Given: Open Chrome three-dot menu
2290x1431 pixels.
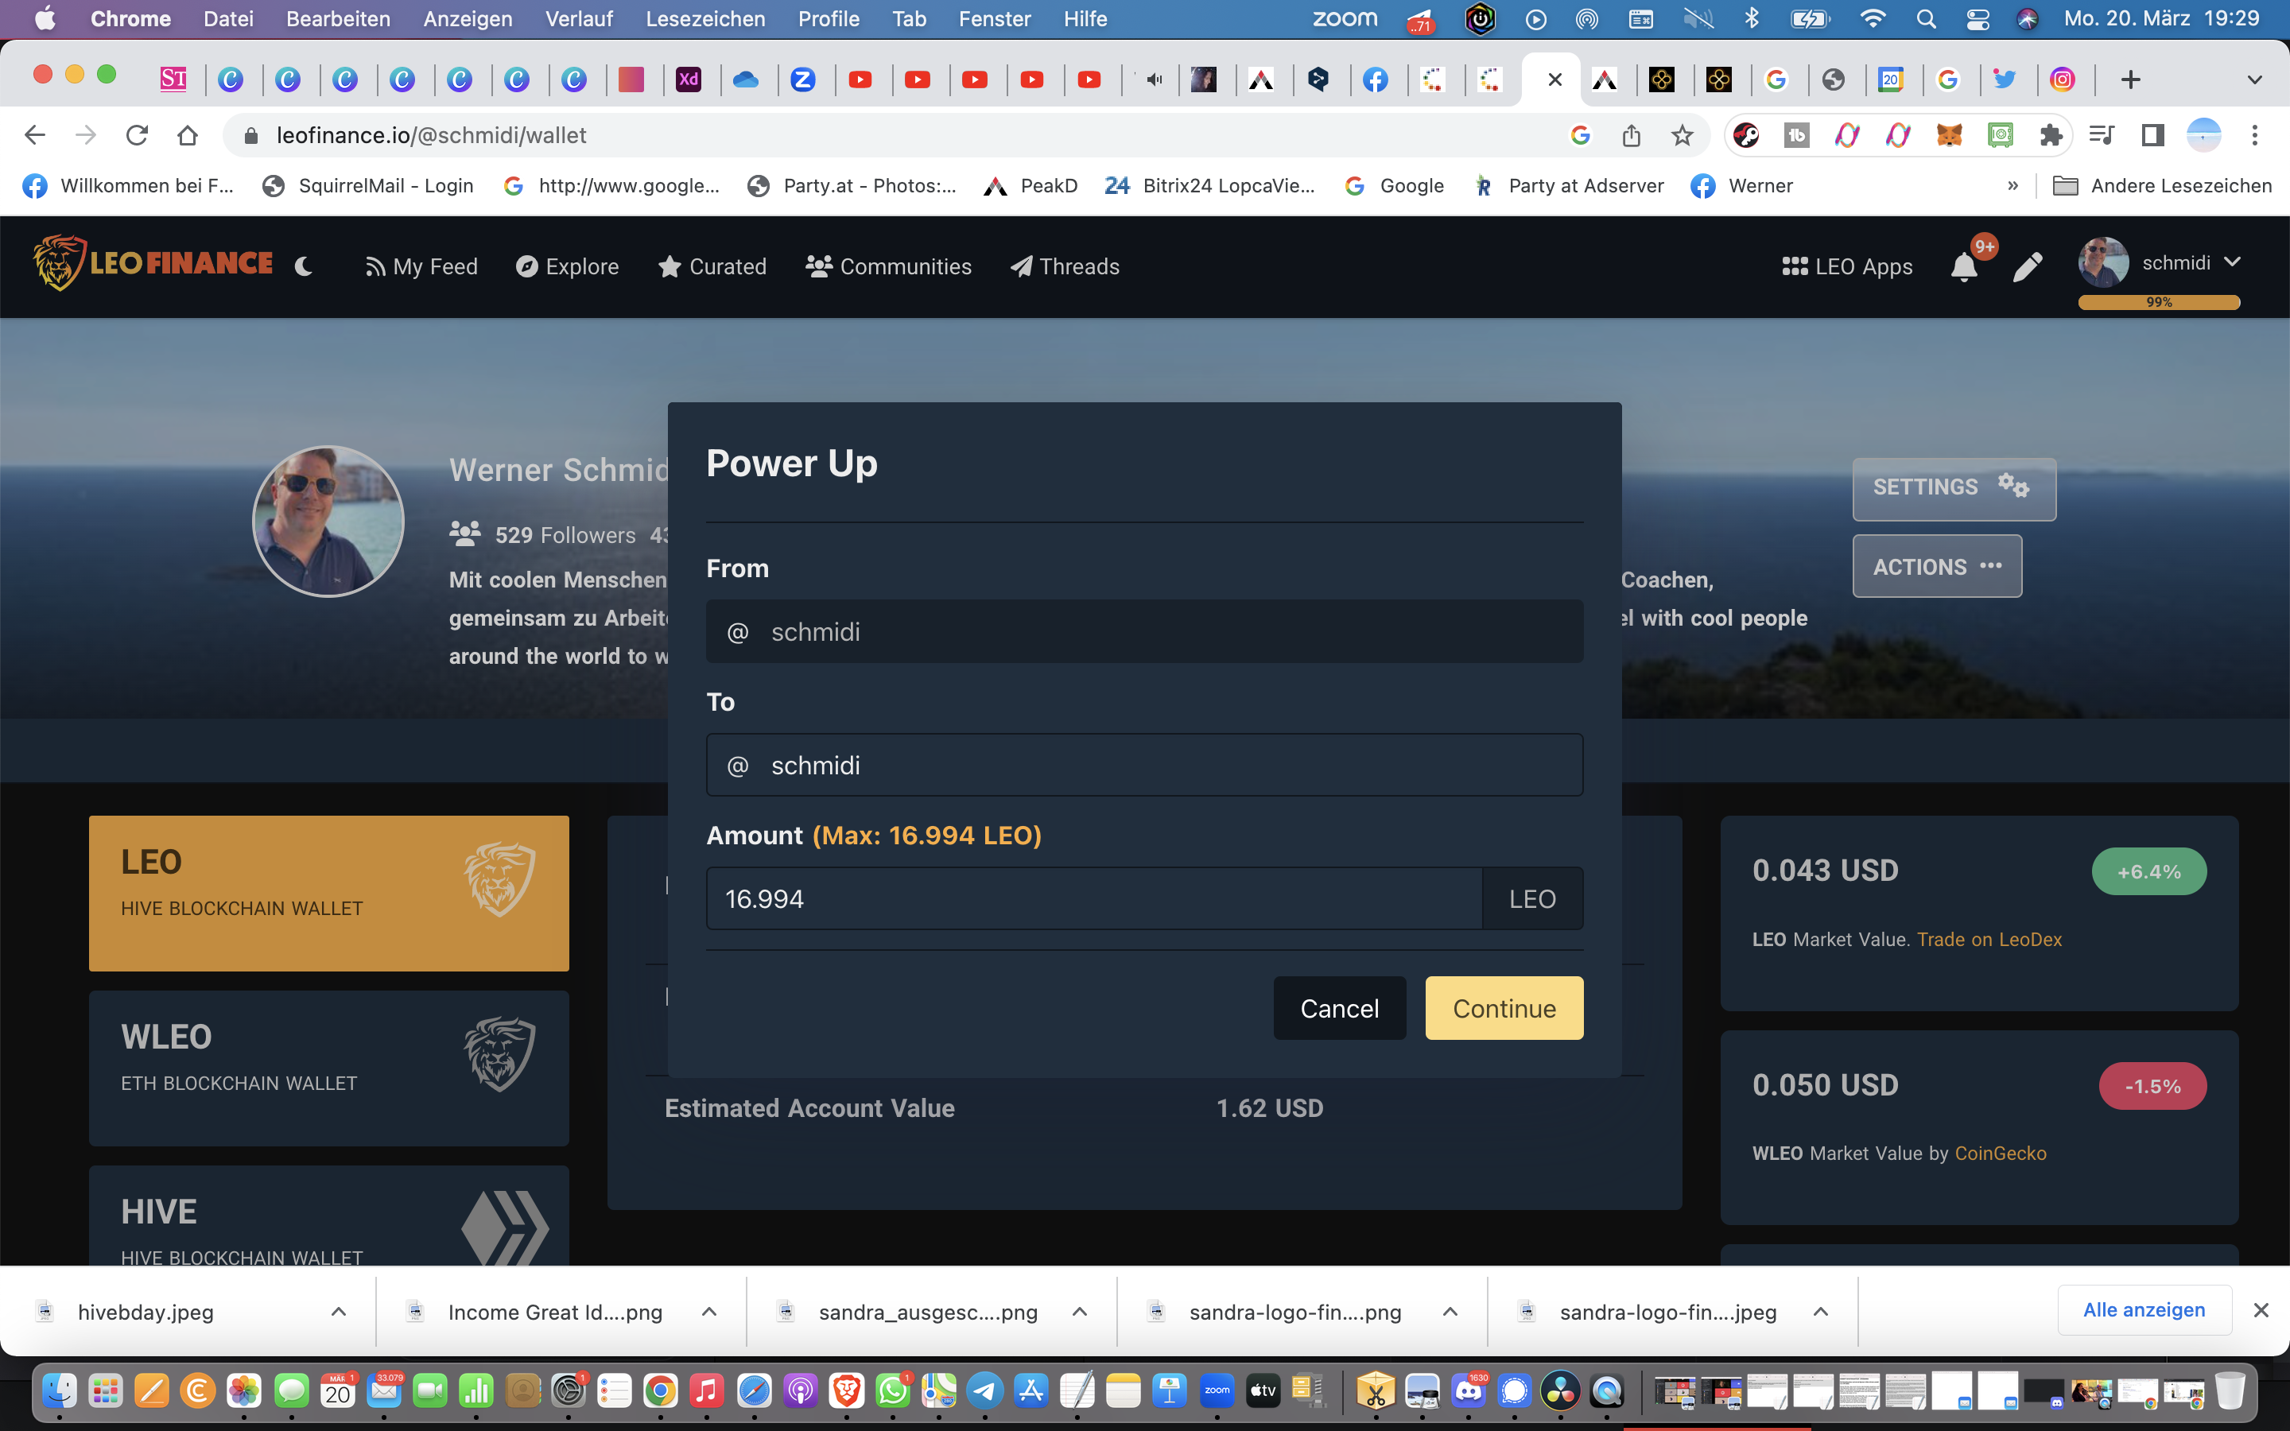Looking at the screenshot, I should click(2255, 135).
